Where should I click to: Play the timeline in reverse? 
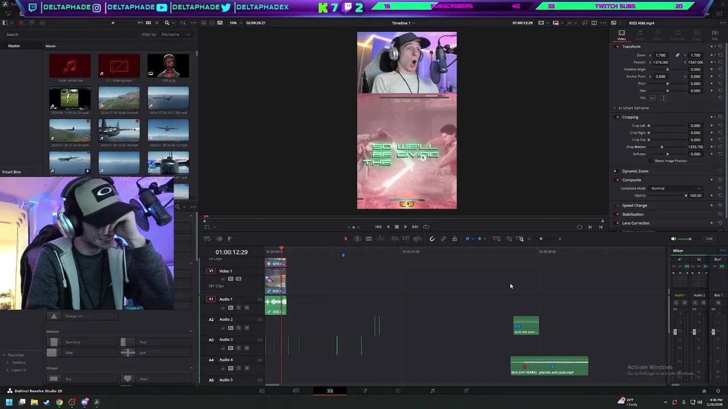pyautogui.click(x=388, y=227)
